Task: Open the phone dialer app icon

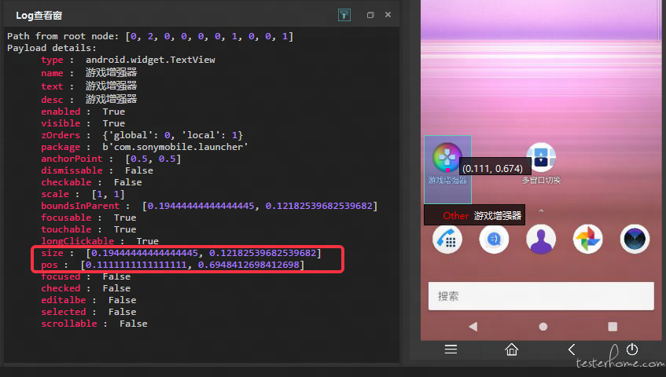Action: click(447, 240)
